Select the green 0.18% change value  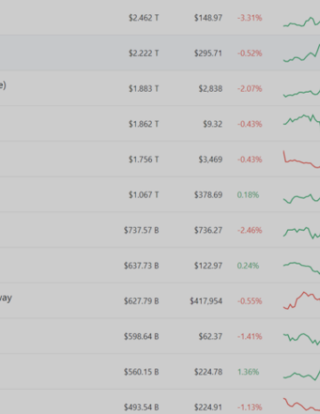pos(248,195)
